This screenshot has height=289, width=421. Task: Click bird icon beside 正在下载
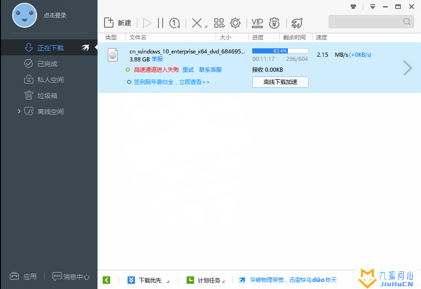85,48
